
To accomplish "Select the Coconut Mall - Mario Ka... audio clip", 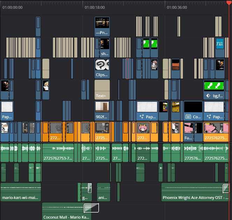I will click(66, 211).
